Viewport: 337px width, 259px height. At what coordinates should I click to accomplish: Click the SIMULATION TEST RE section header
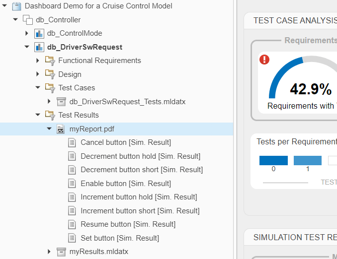pos(295,237)
